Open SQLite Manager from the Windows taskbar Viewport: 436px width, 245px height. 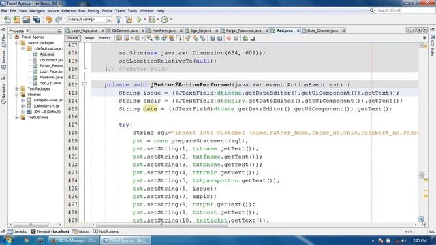point(74,240)
